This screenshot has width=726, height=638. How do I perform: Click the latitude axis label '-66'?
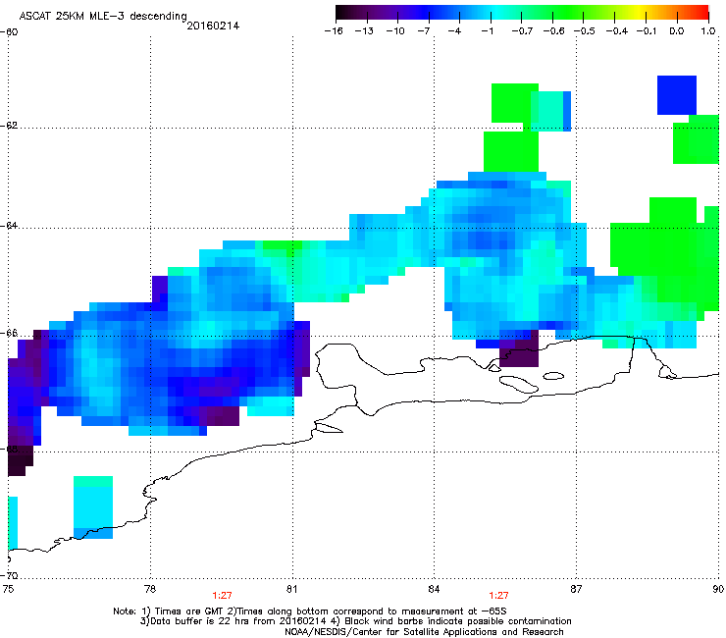(x=9, y=334)
